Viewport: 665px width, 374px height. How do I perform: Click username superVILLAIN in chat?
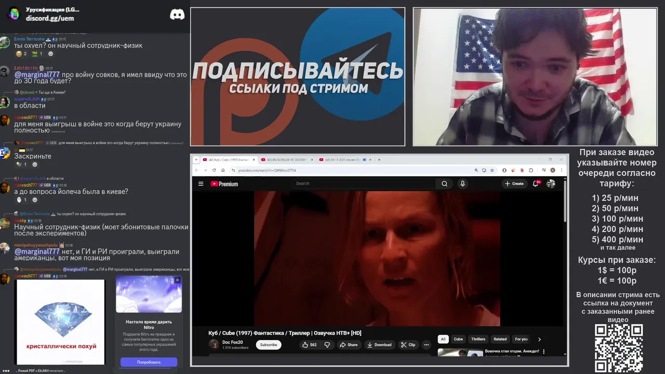[26, 99]
